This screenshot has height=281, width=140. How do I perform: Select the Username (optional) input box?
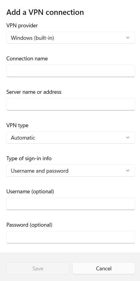coord(71,204)
